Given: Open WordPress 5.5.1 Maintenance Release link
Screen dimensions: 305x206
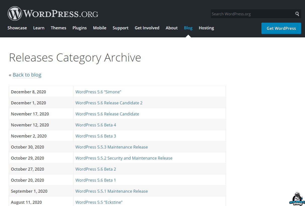Looking at the screenshot, I should click(112, 191).
